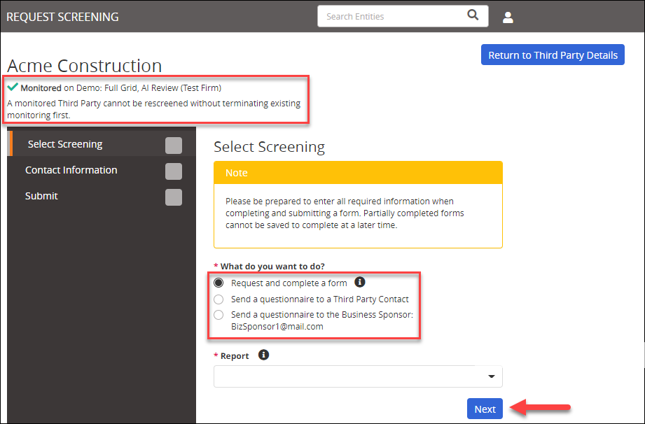Expand the Report dropdown arrow
The image size is (645, 424).
[x=490, y=376]
